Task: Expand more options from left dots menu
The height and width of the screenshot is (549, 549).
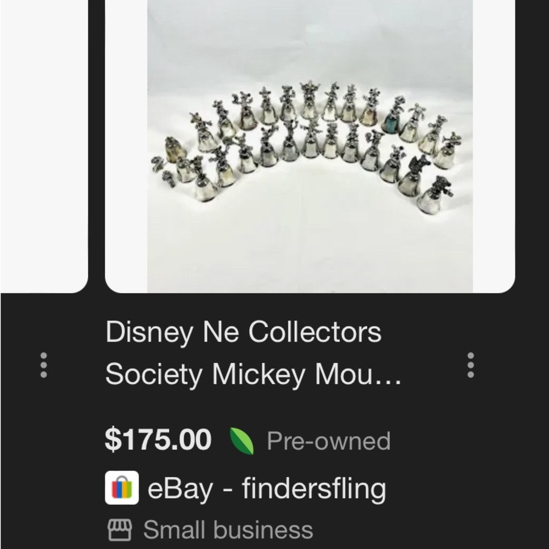Action: pyautogui.click(x=44, y=364)
